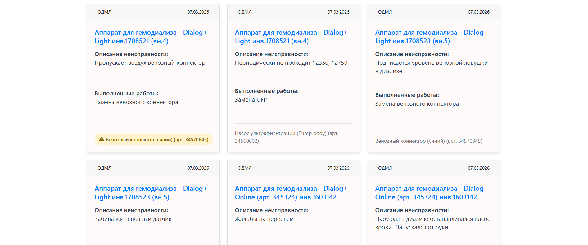
Task: Click "Замена венозного коннектора" in the "Поднисается уровень" card
Action: pos(417,104)
